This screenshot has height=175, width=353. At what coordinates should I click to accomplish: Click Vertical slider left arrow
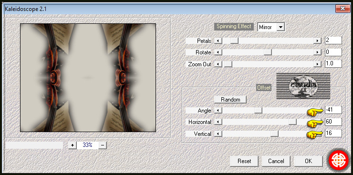pyautogui.click(x=218, y=134)
